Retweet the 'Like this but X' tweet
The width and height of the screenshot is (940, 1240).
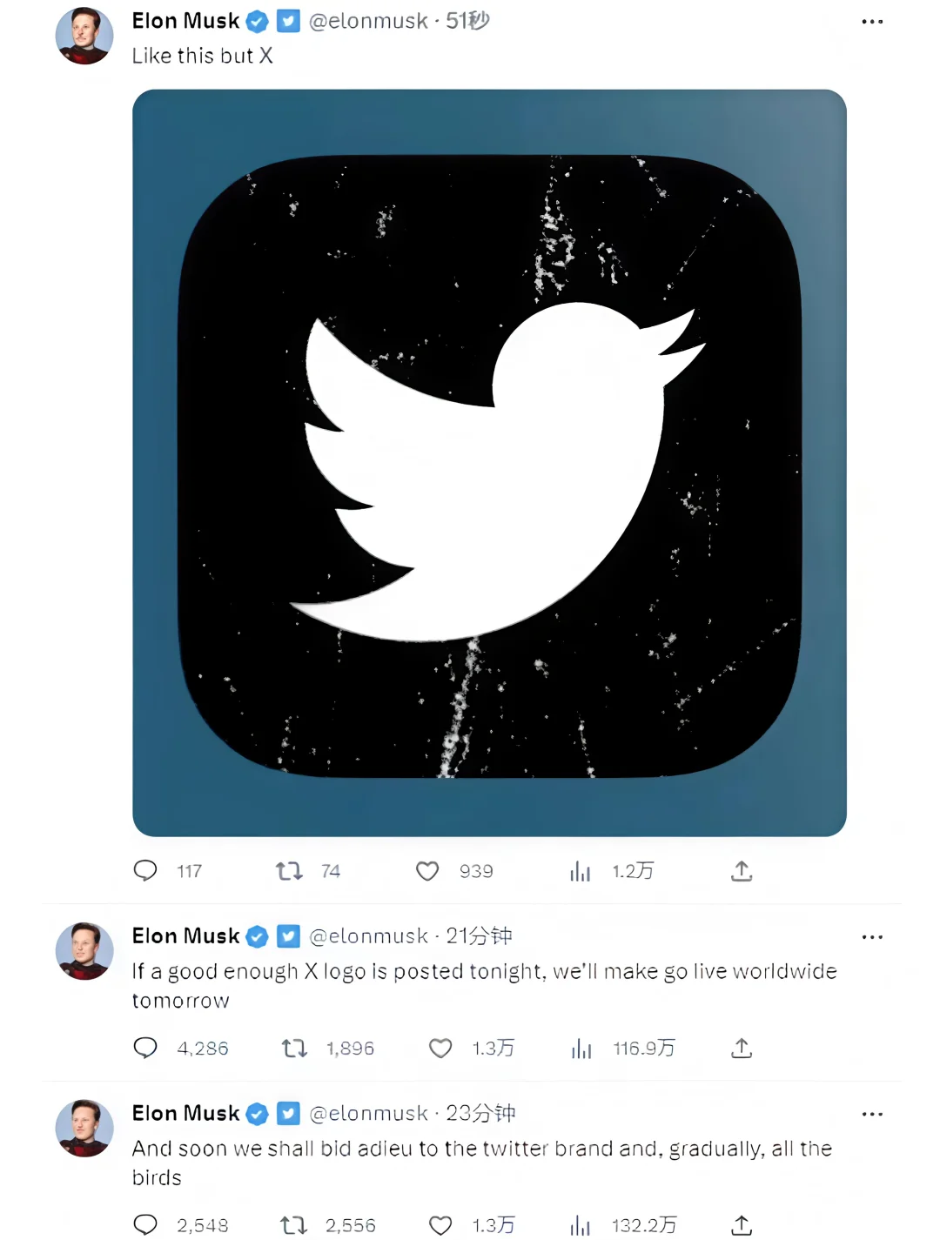point(289,870)
